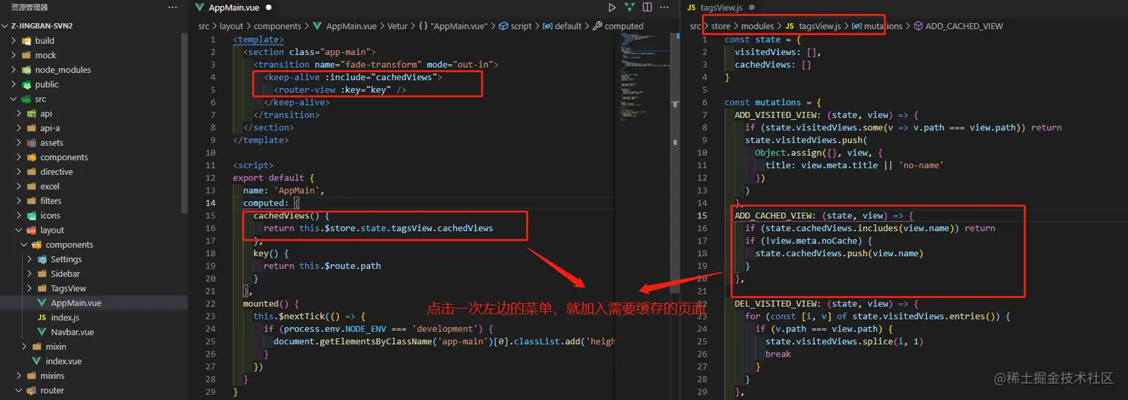
Task: Click the router folder icon
Action: 33,390
